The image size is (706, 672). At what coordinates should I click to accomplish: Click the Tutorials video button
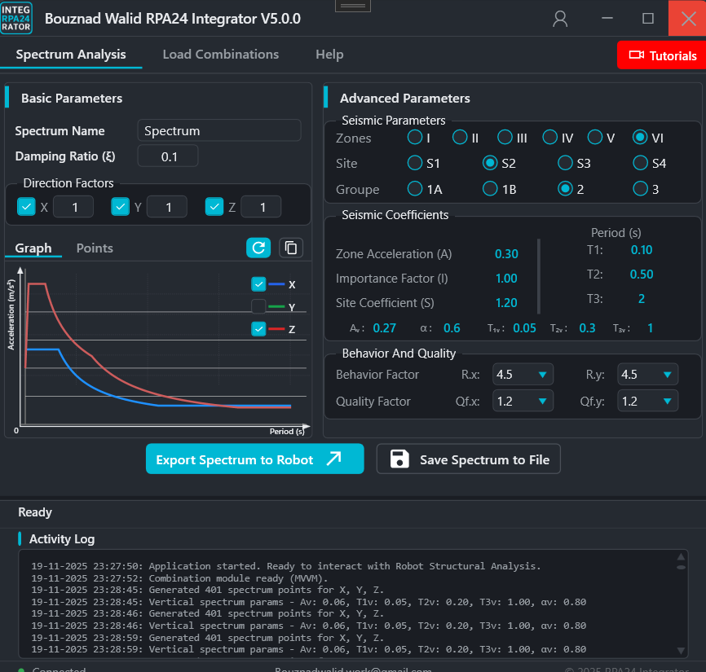[x=661, y=55]
